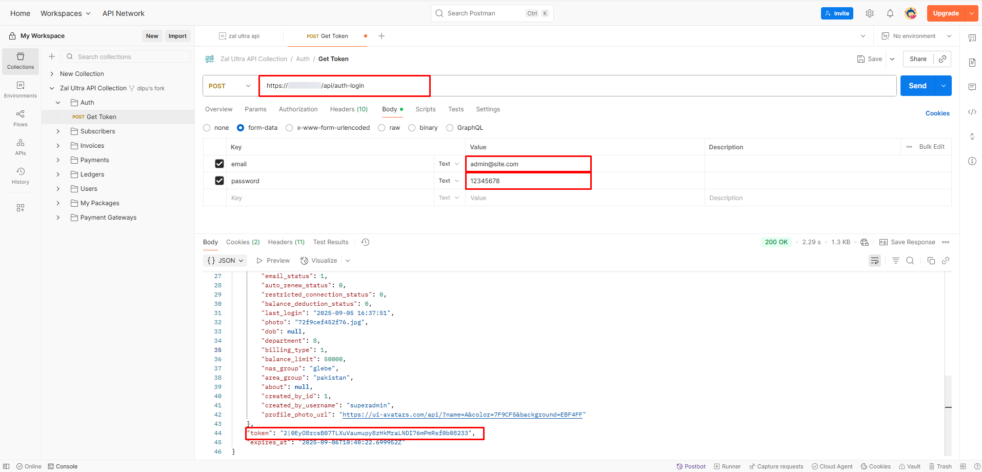Open a new request tab with plus
The image size is (982, 472).
(x=382, y=36)
